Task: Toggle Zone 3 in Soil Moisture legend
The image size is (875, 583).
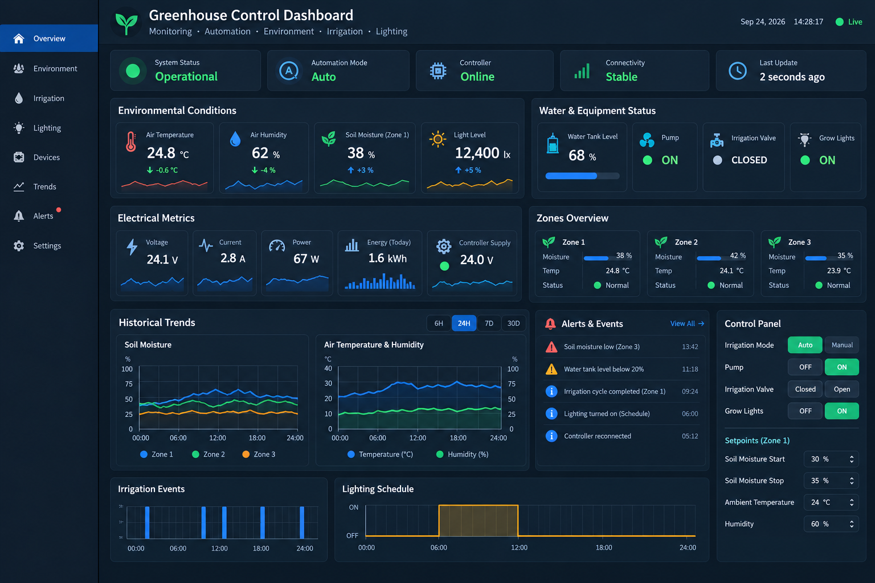Action: point(259,454)
